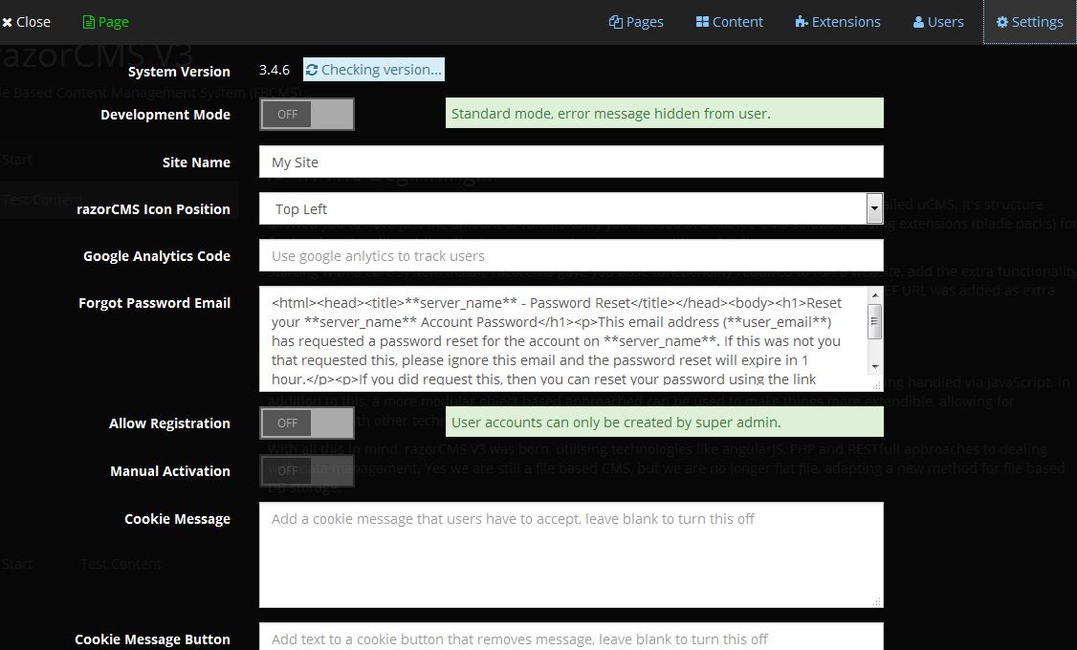Click the super admin registration message
This screenshot has width=1077, height=650.
coord(664,422)
